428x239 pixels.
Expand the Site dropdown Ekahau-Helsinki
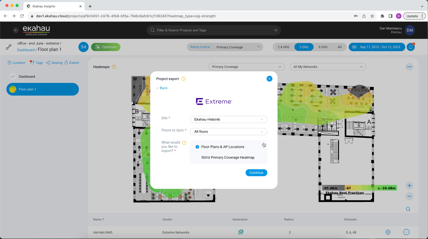228,120
